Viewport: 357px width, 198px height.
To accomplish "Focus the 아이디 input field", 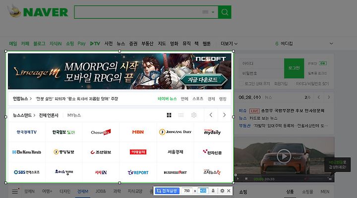I will click(x=262, y=63).
